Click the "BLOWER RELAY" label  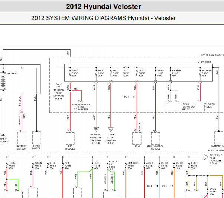tap(210, 105)
